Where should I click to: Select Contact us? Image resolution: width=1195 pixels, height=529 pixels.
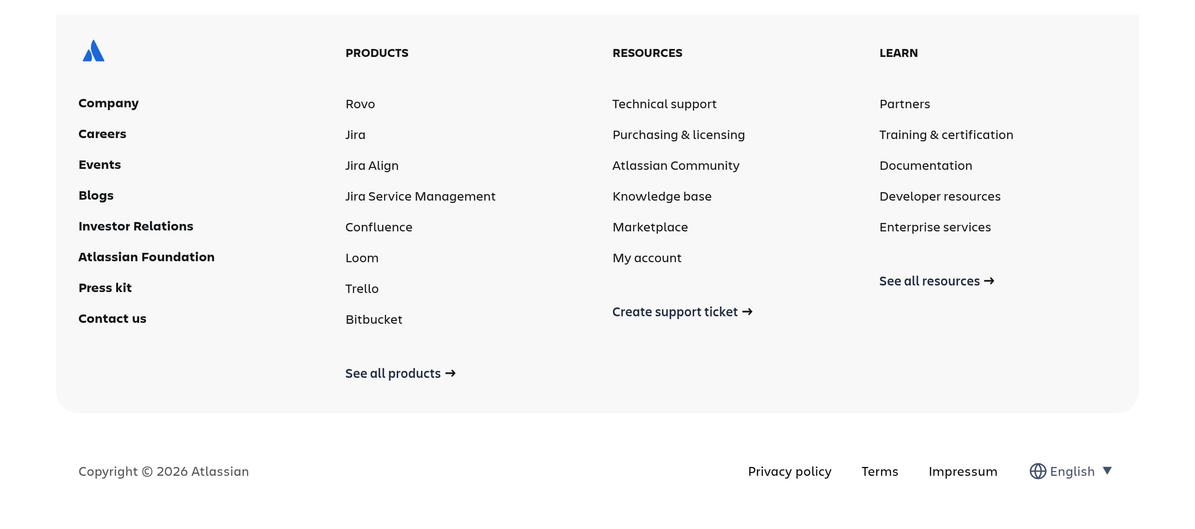click(112, 318)
